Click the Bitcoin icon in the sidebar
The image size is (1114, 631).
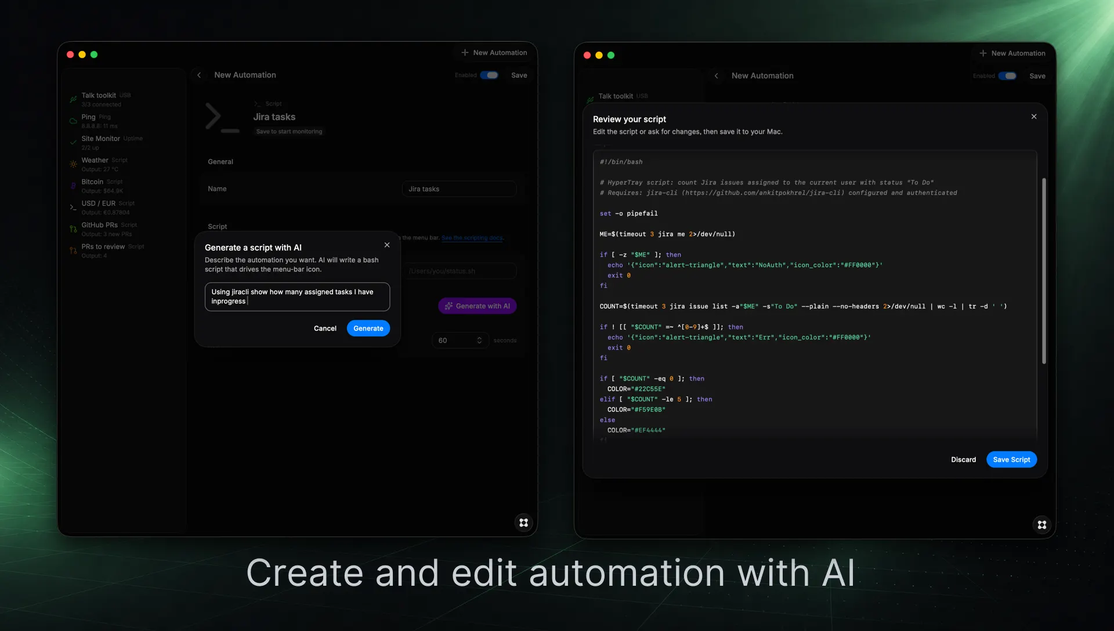[x=73, y=186]
